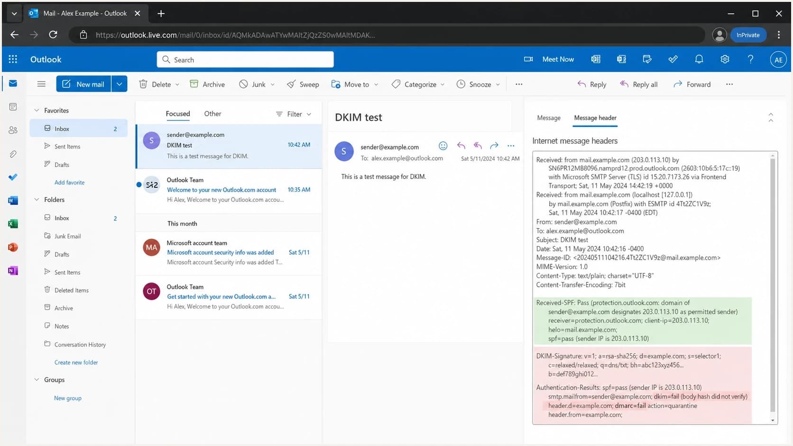Open the Move to dropdown arrow
The height and width of the screenshot is (446, 793).
[x=376, y=84]
